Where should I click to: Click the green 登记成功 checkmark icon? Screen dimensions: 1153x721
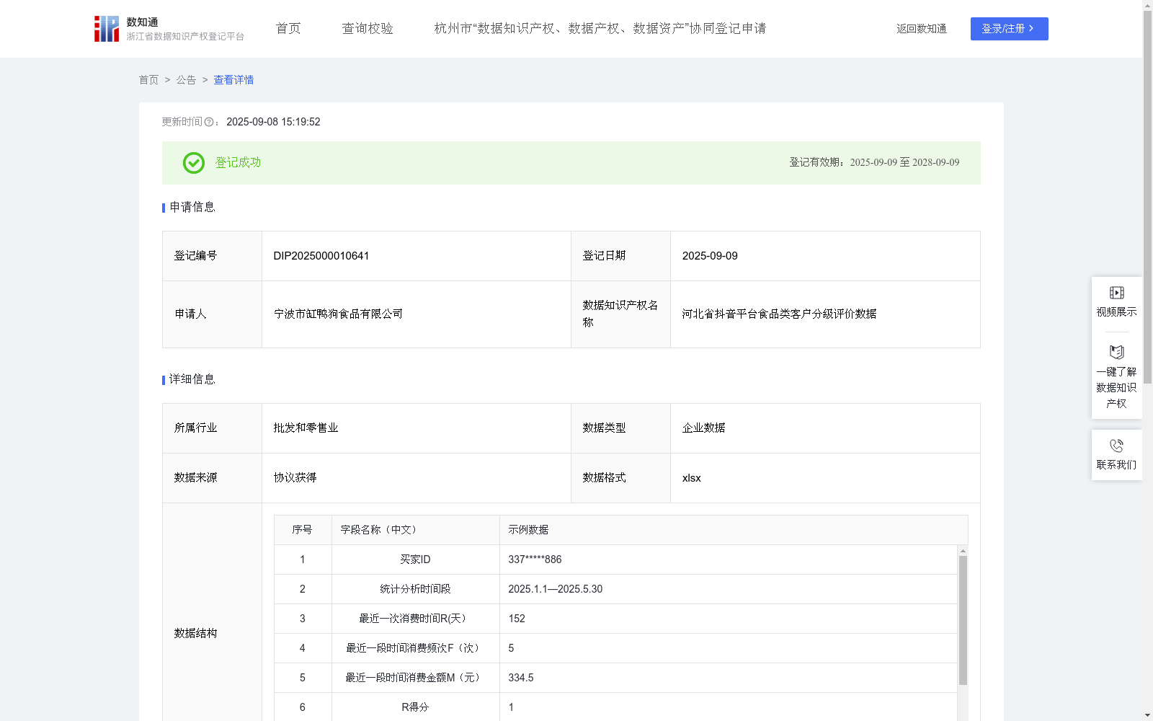(193, 163)
